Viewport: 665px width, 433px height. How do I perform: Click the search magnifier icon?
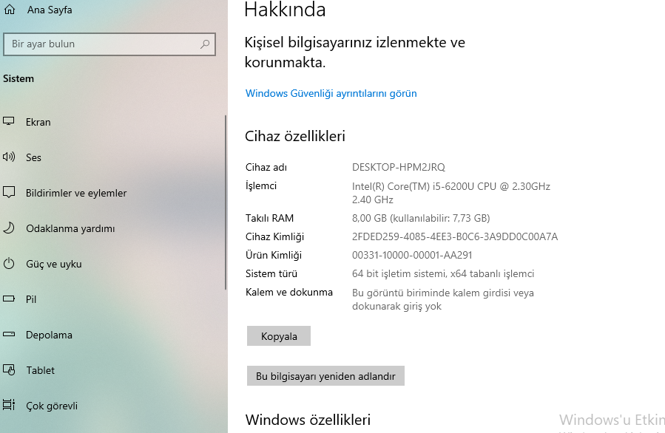point(204,44)
